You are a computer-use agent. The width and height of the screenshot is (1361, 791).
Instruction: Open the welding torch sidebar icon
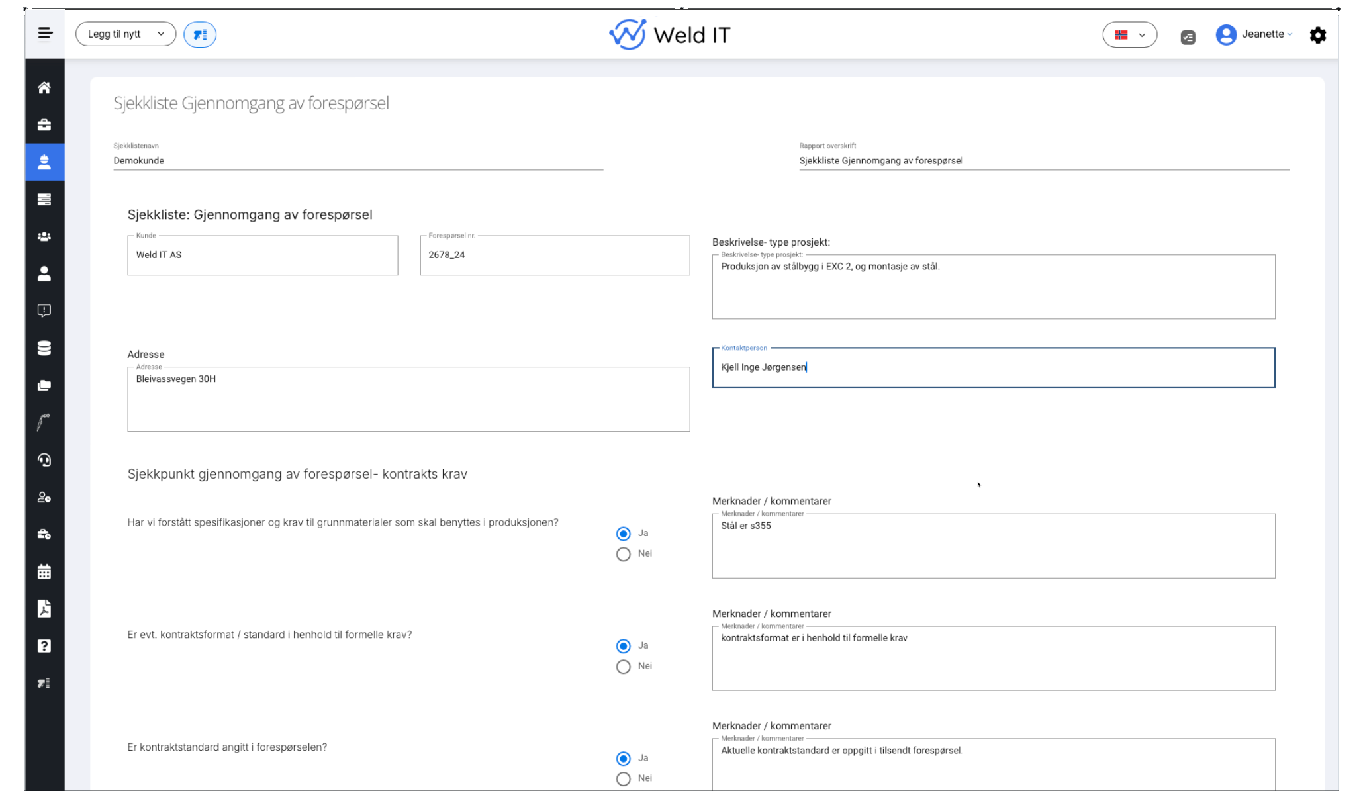pos(44,422)
